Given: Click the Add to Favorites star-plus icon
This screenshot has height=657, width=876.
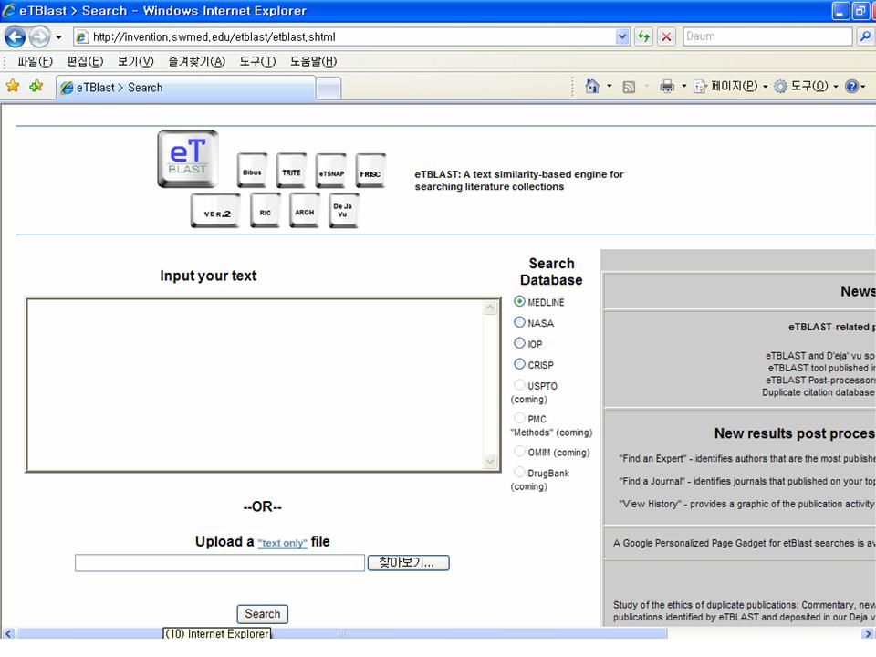Looking at the screenshot, I should pos(36,86).
